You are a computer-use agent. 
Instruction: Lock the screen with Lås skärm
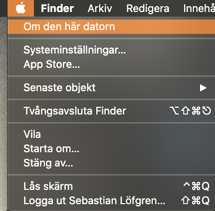(x=111, y=186)
